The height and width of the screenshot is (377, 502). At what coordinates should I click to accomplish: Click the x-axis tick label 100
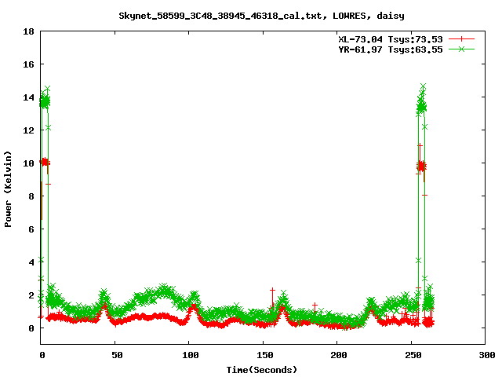191,355
